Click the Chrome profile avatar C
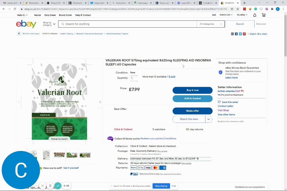Viewport: 287px width, 191px height. tap(278, 9)
